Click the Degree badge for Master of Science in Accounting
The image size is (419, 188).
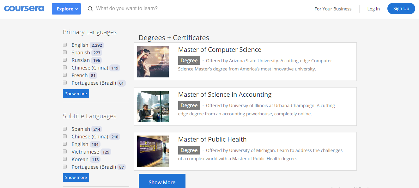tap(189, 106)
